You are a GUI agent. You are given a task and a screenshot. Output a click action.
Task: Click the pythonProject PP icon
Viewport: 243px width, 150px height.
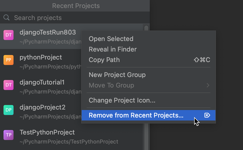[9, 60]
